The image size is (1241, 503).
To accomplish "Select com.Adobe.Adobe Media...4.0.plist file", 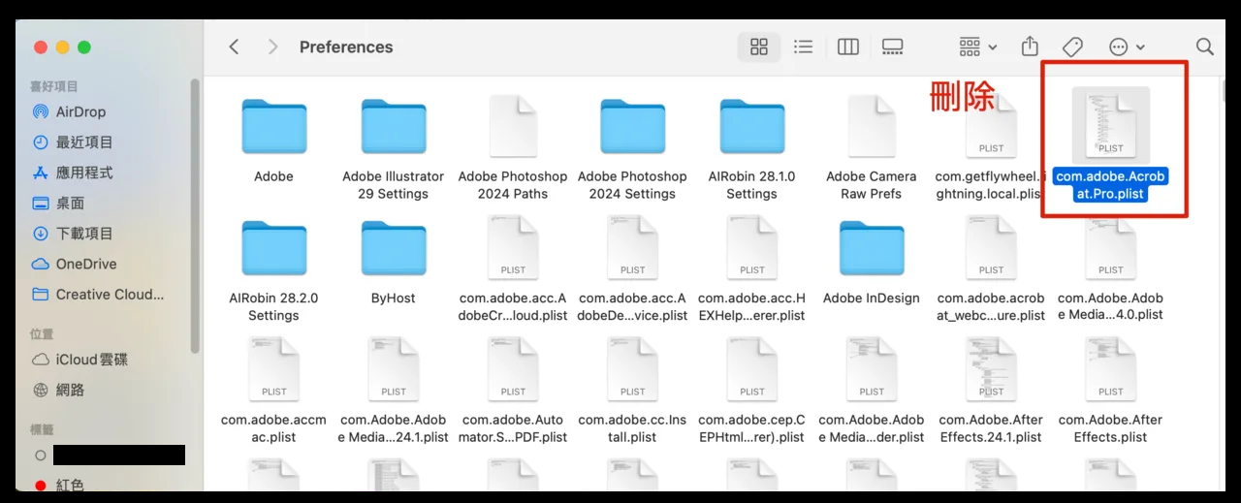I will click(x=1111, y=248).
